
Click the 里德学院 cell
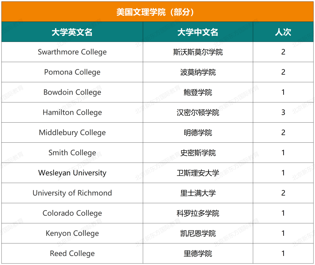(198, 253)
